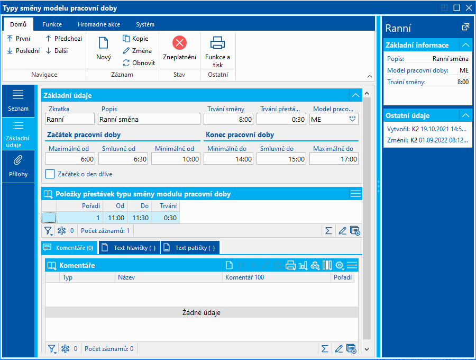This screenshot has width=476, height=360.
Task: Click the Zkratka field with Ranní
Action: (x=70, y=119)
